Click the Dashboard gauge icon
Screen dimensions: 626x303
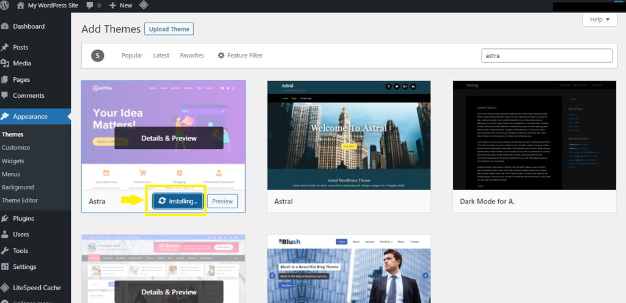tap(5, 26)
